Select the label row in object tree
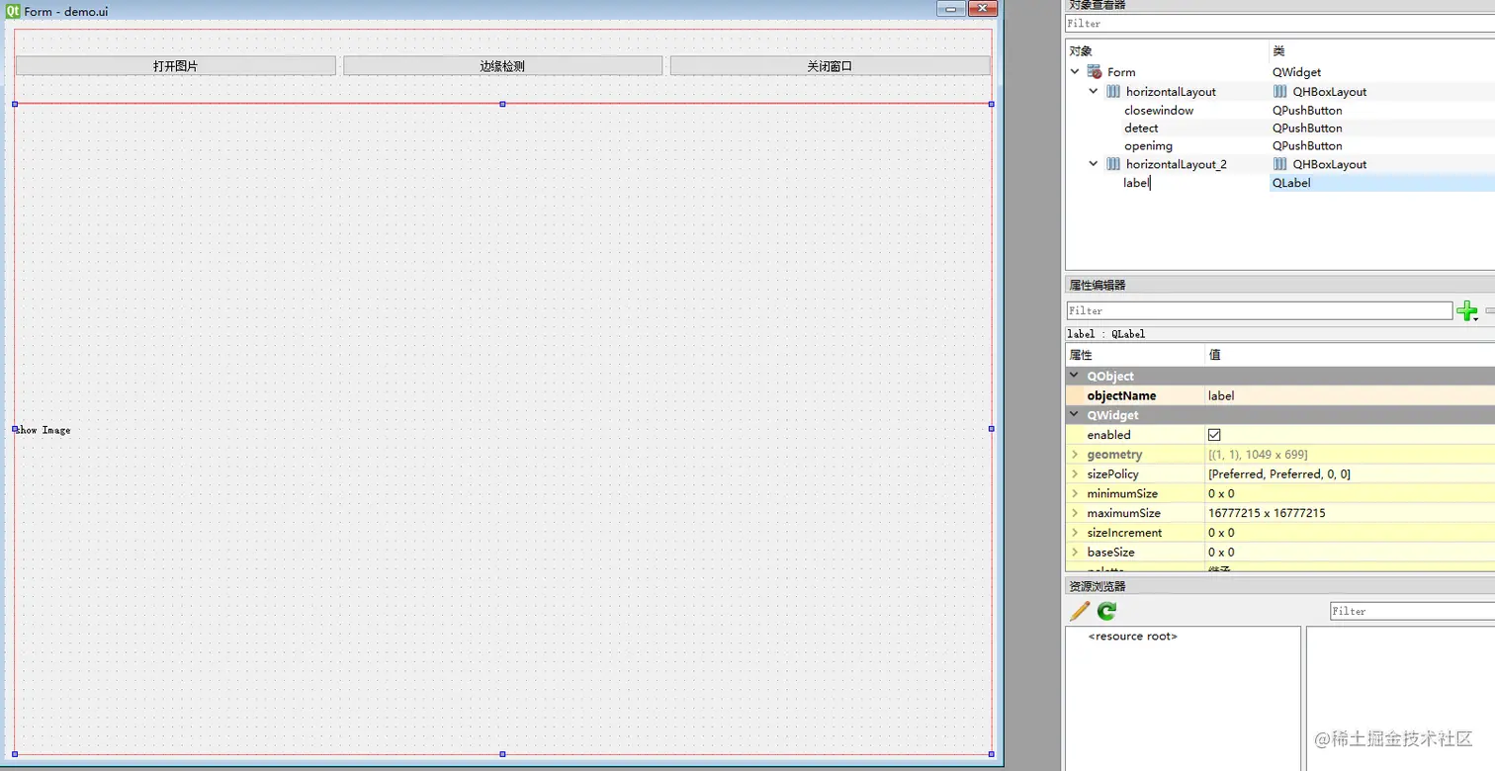Screen dimensions: 1495x771 [x=1279, y=183]
